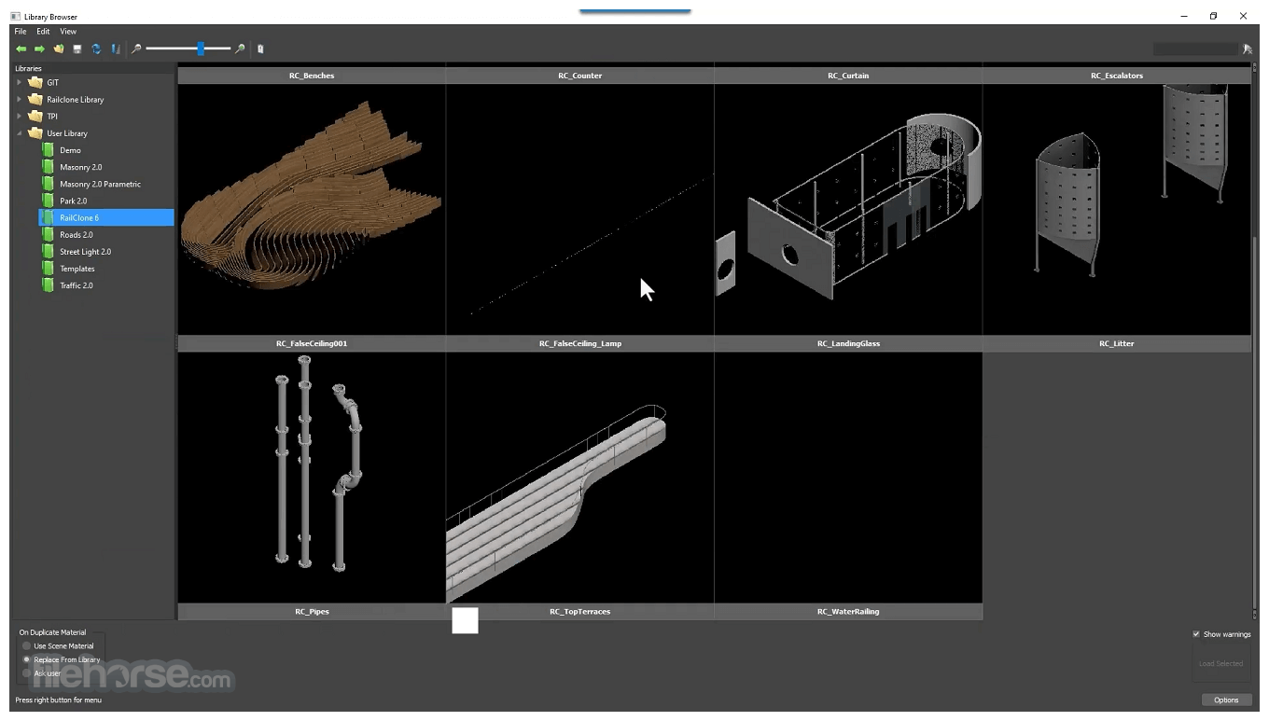The width and height of the screenshot is (1269, 721).
Task: Click the book icon beside Traffic 2.0
Action: tap(48, 284)
